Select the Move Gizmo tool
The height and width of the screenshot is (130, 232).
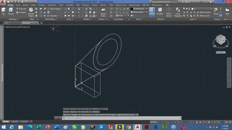169,12
